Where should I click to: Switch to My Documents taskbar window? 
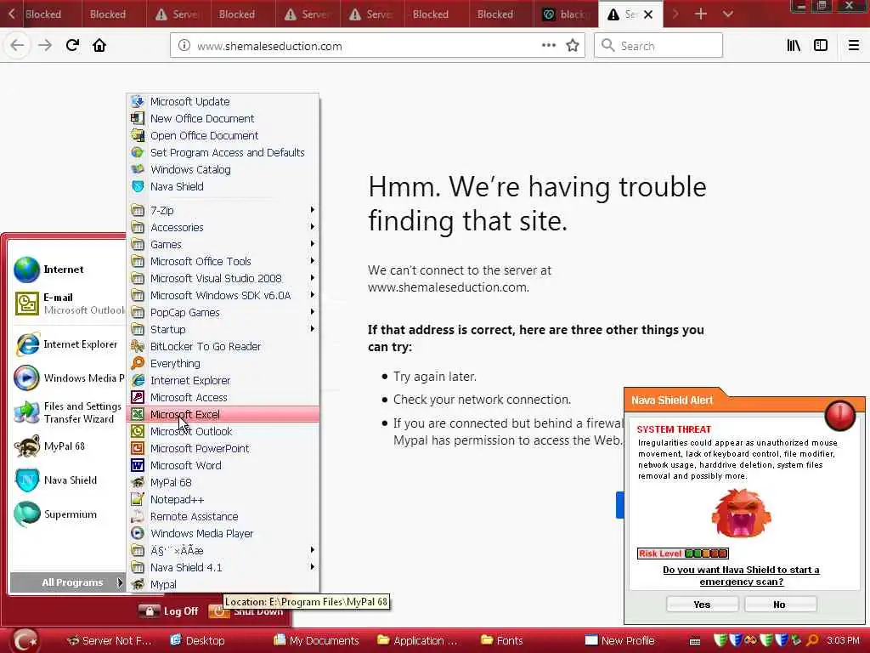[x=318, y=640]
